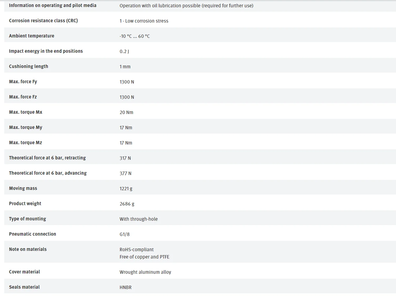Click 'Information on operating and pilot media'
Image resolution: width=396 pixels, height=296 pixels.
click(x=53, y=6)
